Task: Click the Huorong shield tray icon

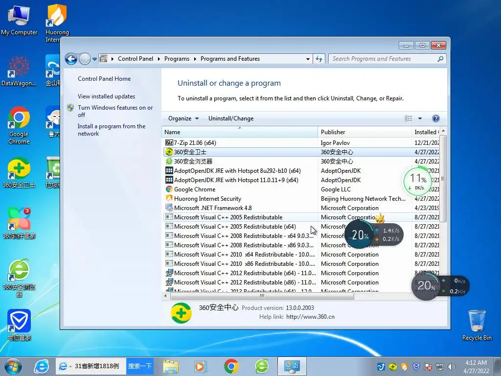Action: pyautogui.click(x=405, y=367)
